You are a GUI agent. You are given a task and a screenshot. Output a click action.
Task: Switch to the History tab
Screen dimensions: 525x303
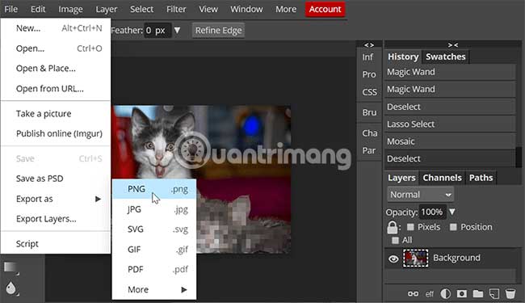(x=403, y=57)
